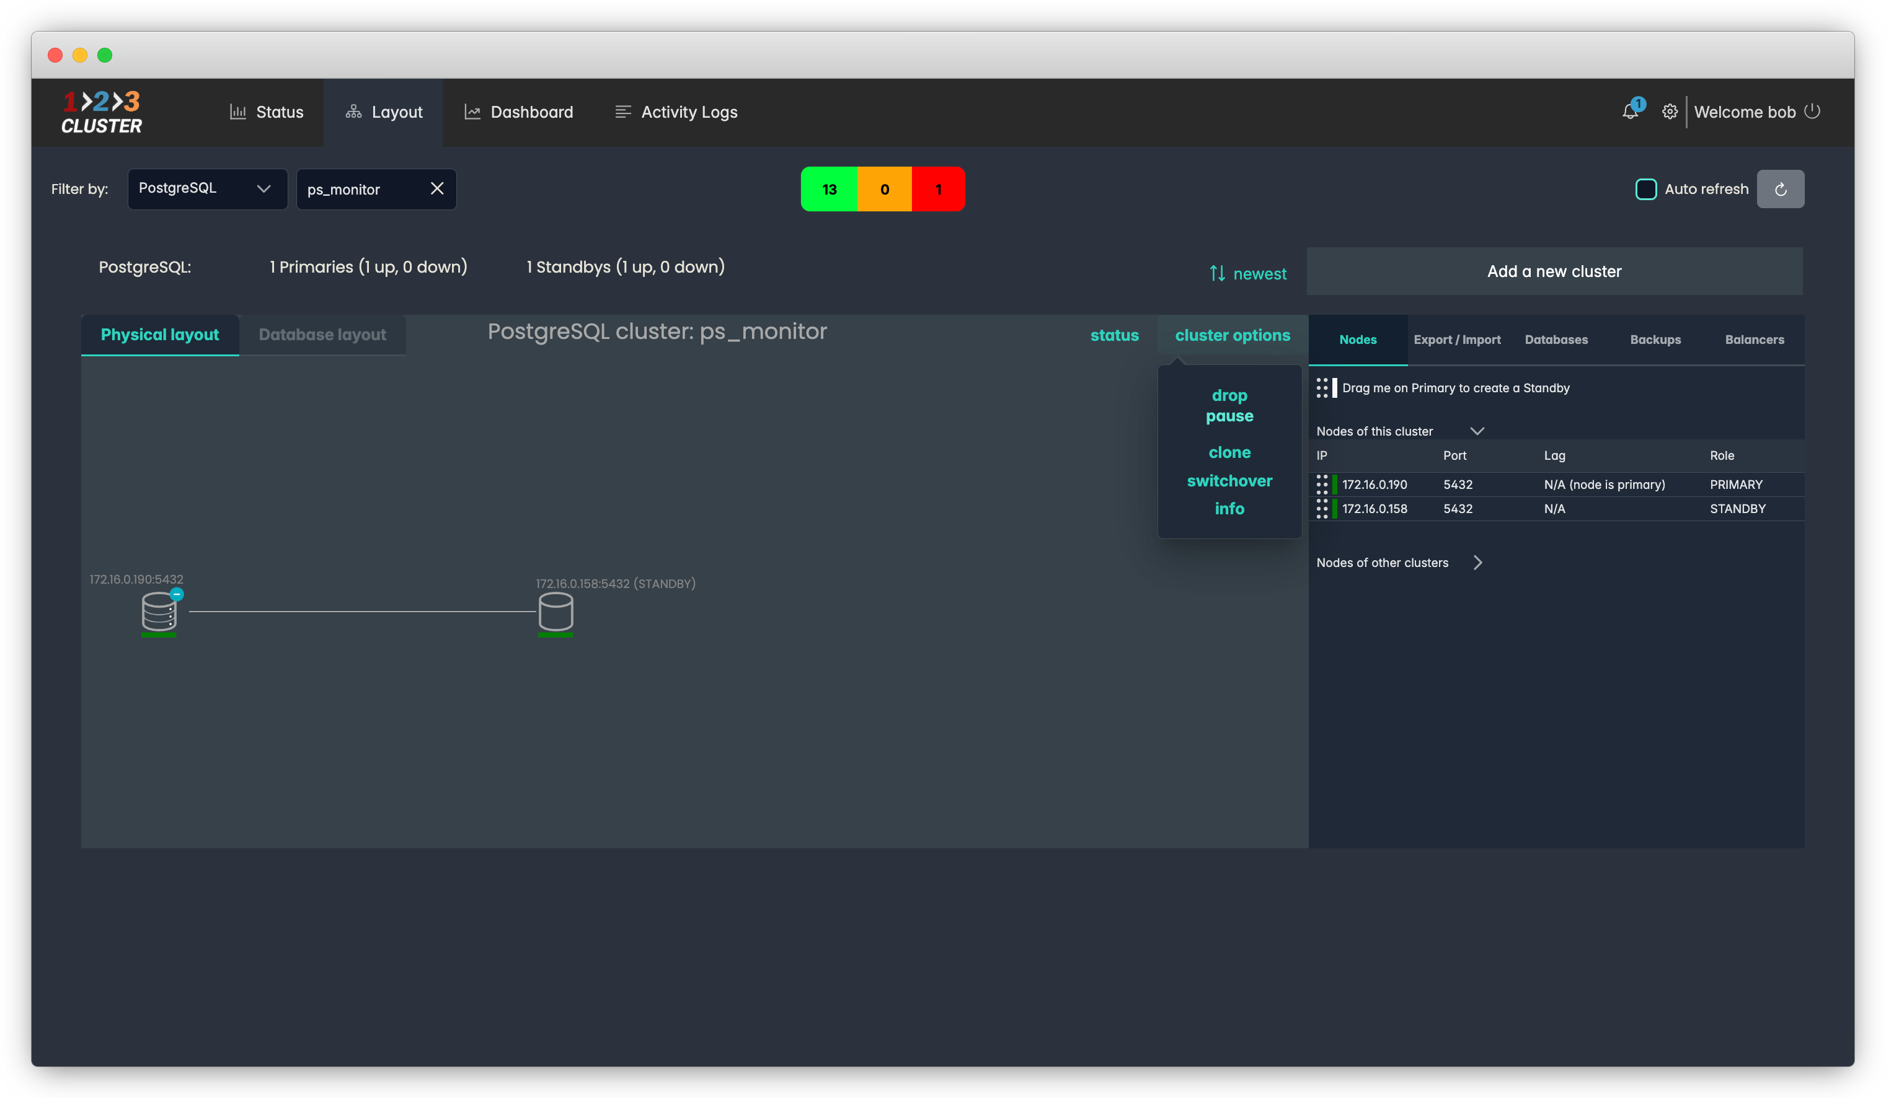This screenshot has width=1886, height=1098.
Task: Click the newest sort arrows icon
Action: (1217, 274)
